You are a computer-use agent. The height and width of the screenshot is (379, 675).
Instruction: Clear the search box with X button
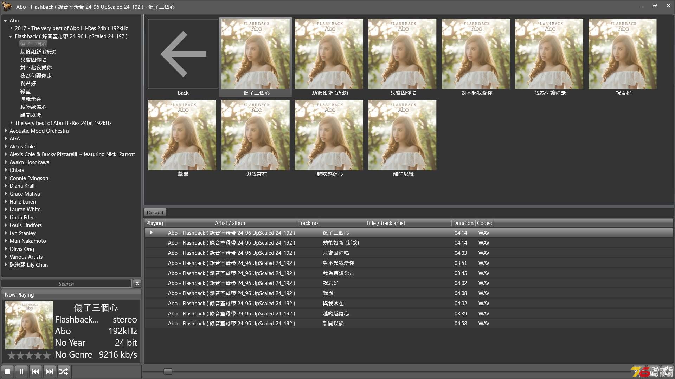point(137,283)
